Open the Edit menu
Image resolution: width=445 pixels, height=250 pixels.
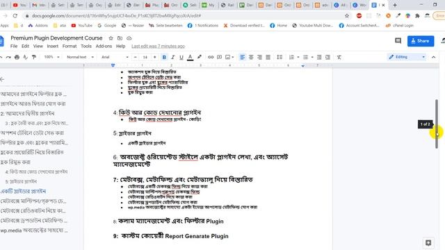pos(25,47)
